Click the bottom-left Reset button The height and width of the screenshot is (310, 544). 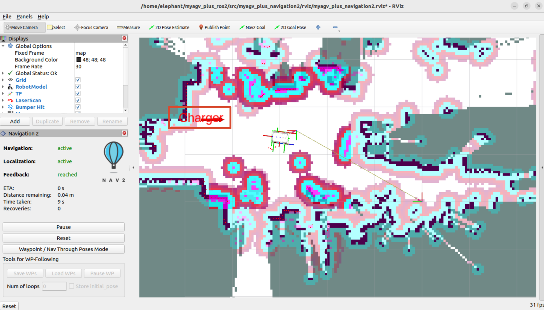pos(9,306)
